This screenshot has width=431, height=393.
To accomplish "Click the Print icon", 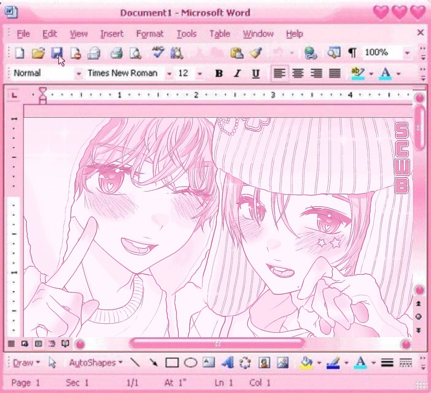I will 116,53.
